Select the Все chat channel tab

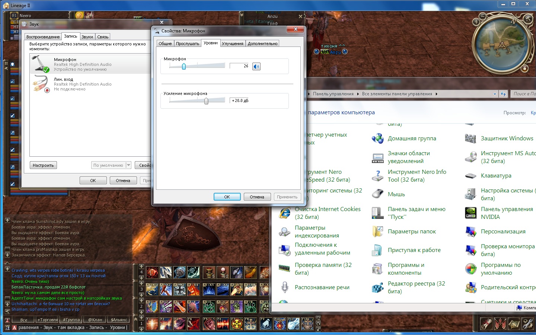(x=24, y=320)
